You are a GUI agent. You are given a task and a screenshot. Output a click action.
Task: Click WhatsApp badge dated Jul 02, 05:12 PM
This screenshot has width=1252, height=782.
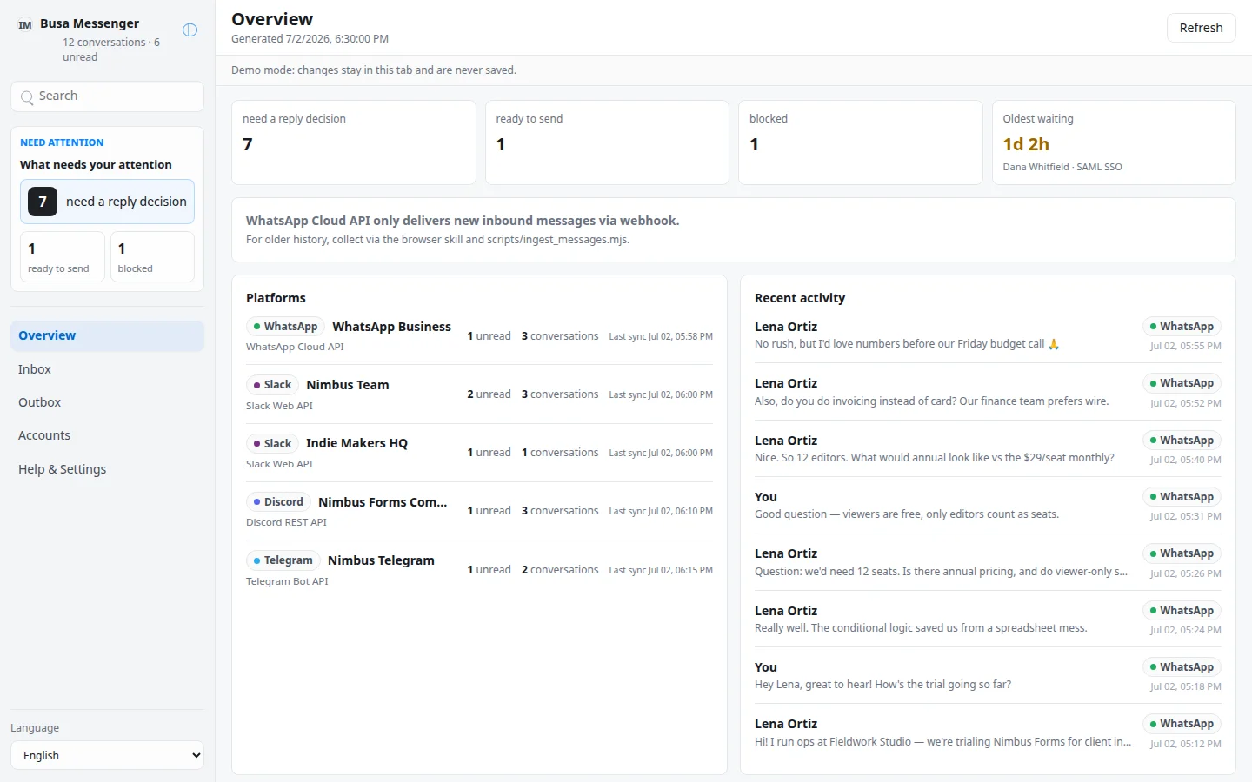(x=1182, y=724)
